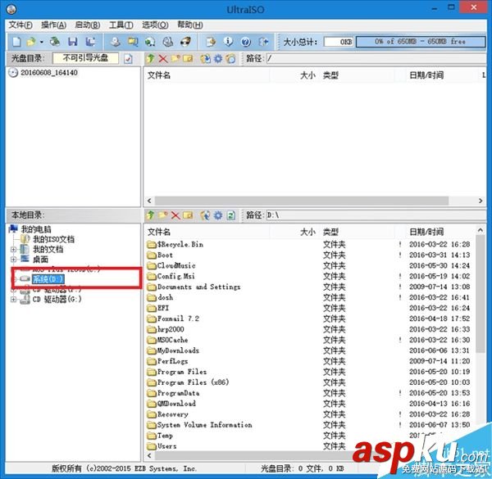The height and width of the screenshot is (479, 492).
Task: Click gear Properties icon in image toolbar
Action: 218,59
